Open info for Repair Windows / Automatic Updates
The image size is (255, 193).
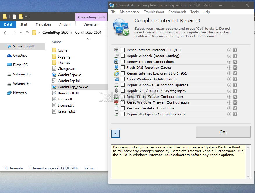coord(229,85)
